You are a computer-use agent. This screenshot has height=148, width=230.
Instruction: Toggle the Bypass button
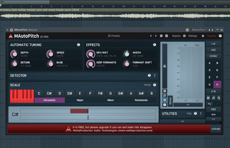(176, 36)
